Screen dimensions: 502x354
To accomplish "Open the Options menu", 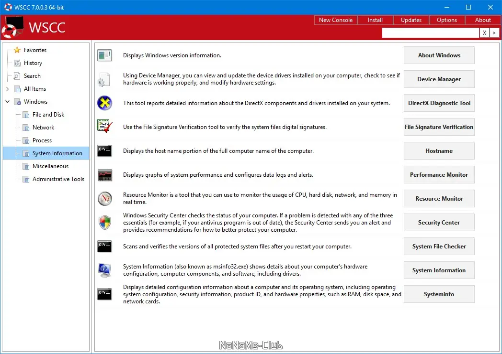I will [x=447, y=20].
